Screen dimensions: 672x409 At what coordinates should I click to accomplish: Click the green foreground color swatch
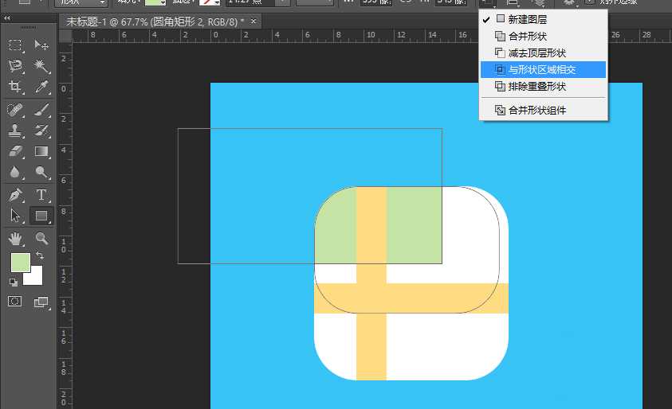tap(19, 261)
